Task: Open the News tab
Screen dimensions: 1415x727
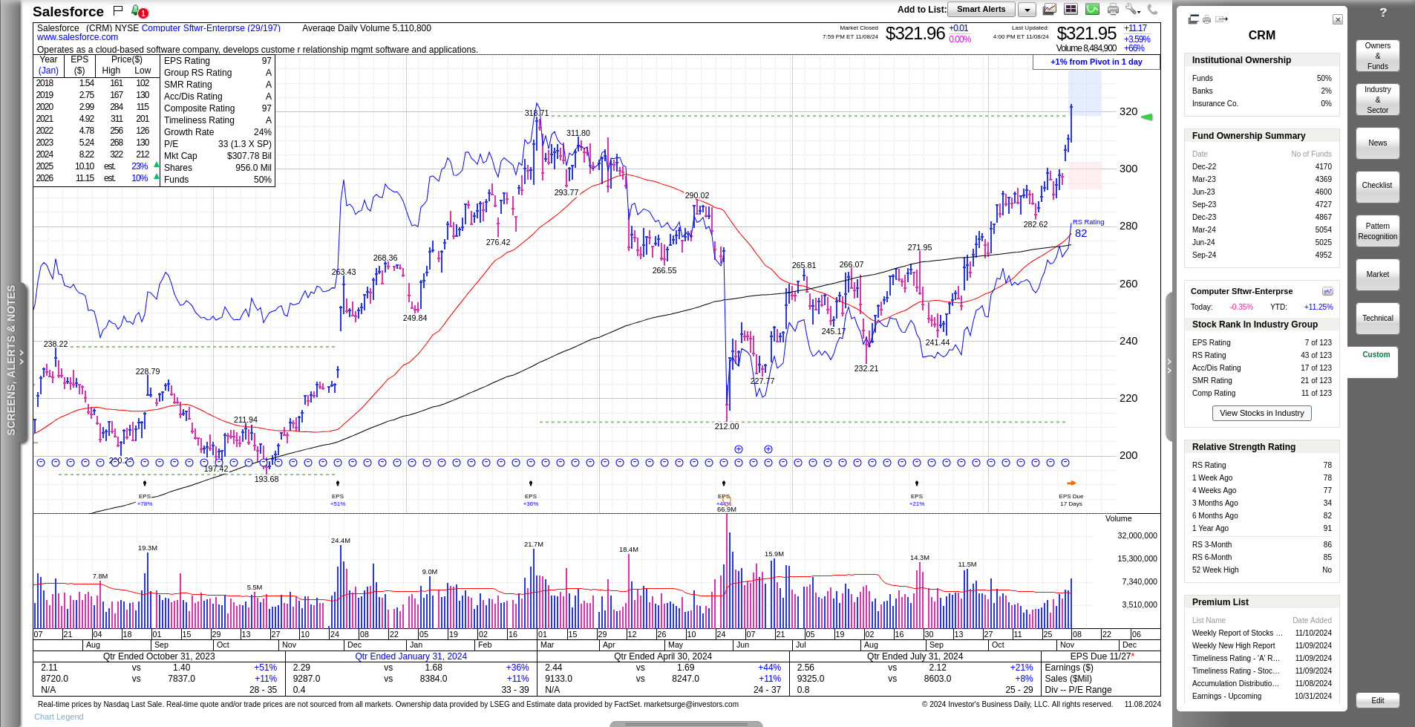Action: [x=1378, y=143]
